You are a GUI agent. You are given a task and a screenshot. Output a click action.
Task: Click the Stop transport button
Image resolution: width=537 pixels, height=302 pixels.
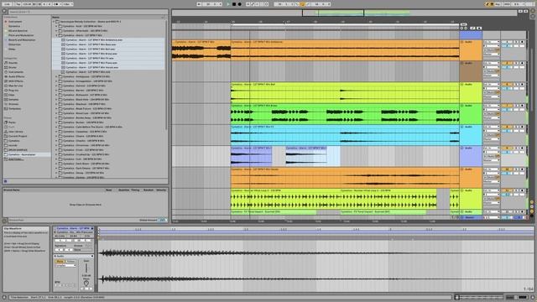[234, 4]
